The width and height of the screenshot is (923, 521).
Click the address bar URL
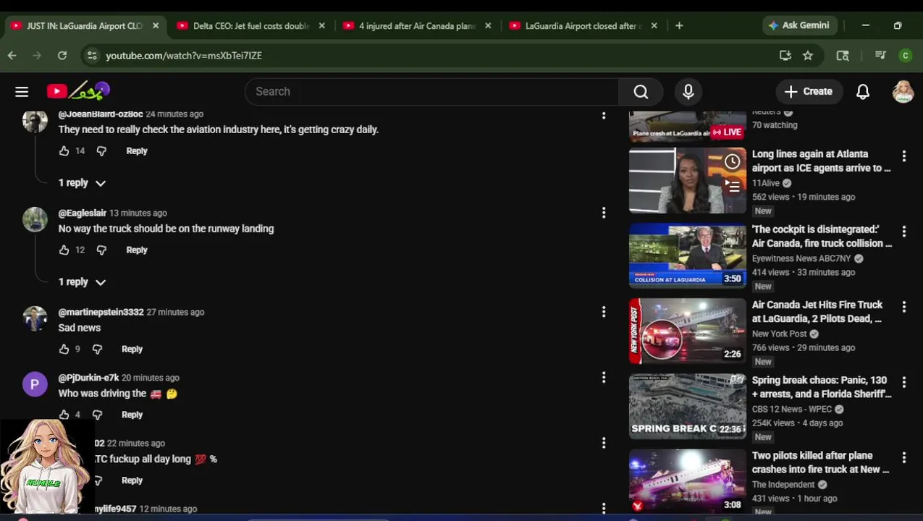(x=184, y=55)
